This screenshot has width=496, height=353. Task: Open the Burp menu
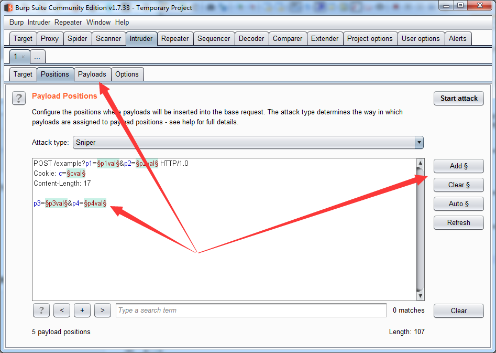pyautogui.click(x=16, y=22)
